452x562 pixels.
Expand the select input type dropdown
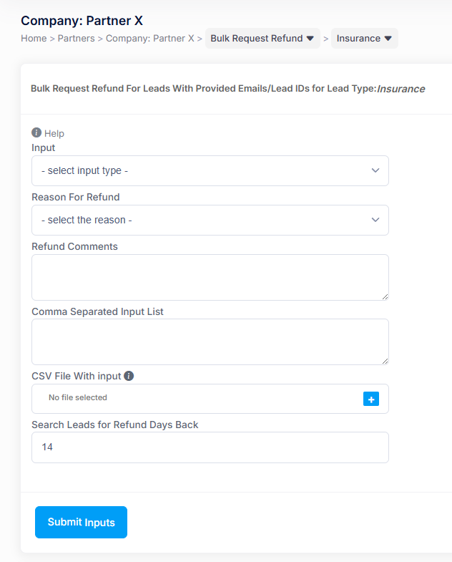tap(210, 171)
